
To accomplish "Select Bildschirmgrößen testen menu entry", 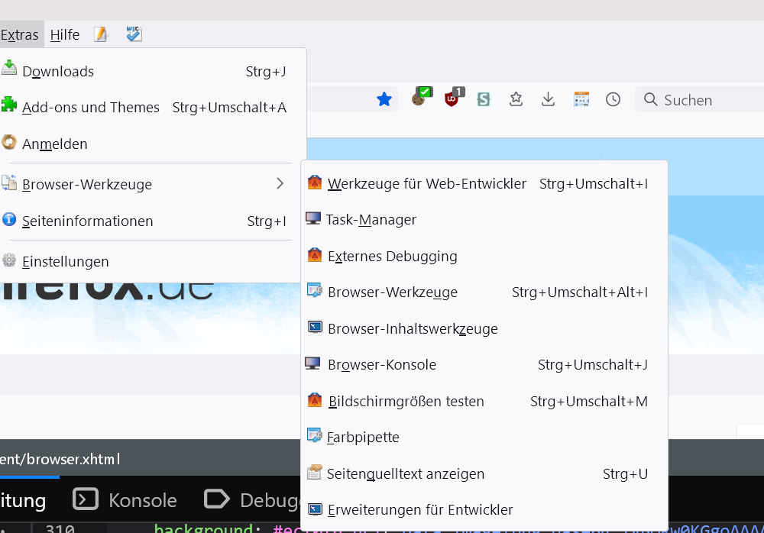I will pos(406,401).
